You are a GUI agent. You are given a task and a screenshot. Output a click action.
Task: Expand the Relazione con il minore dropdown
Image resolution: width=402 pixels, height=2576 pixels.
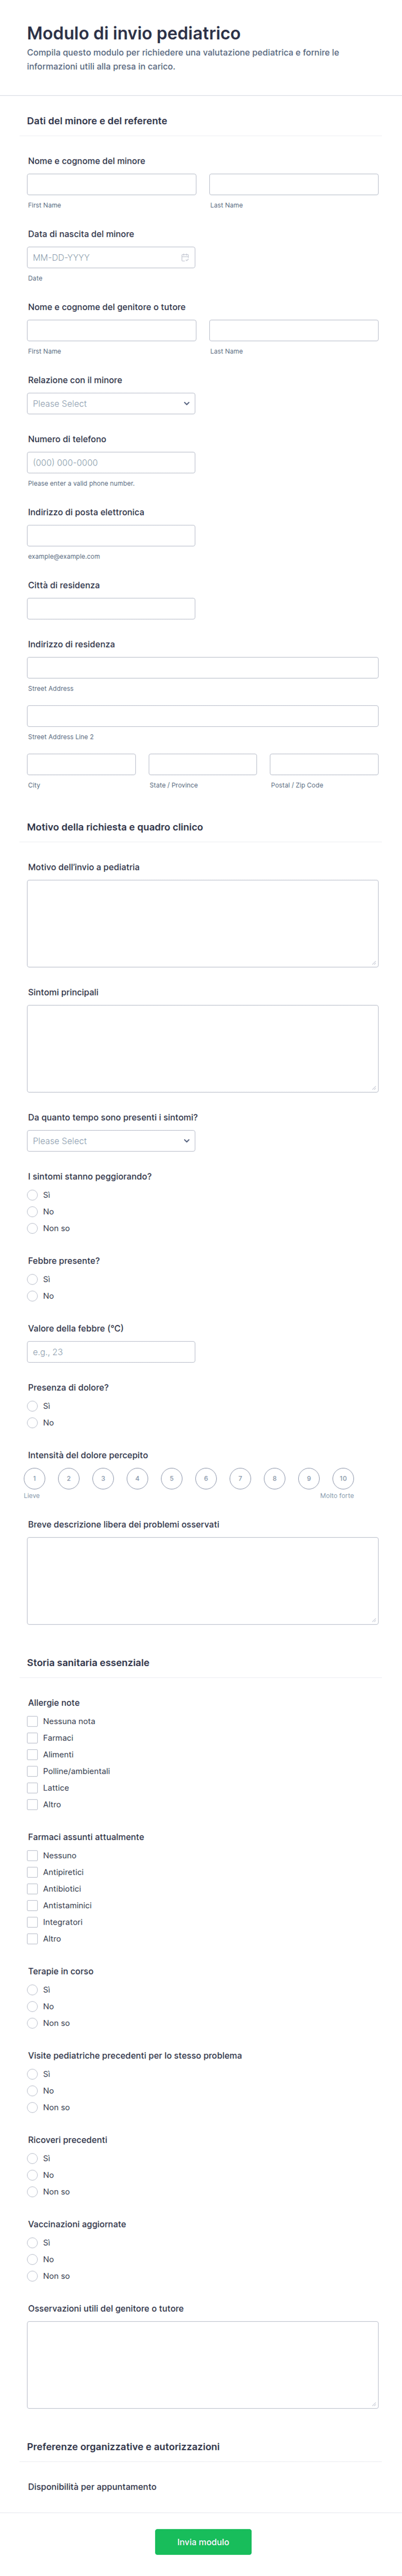(x=111, y=404)
